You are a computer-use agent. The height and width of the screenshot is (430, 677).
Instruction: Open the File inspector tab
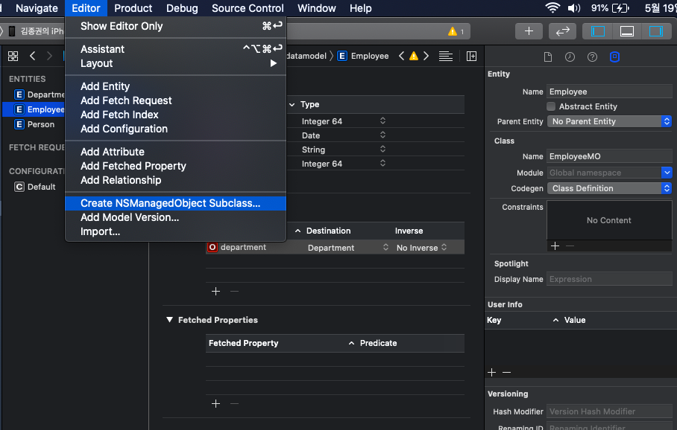547,57
